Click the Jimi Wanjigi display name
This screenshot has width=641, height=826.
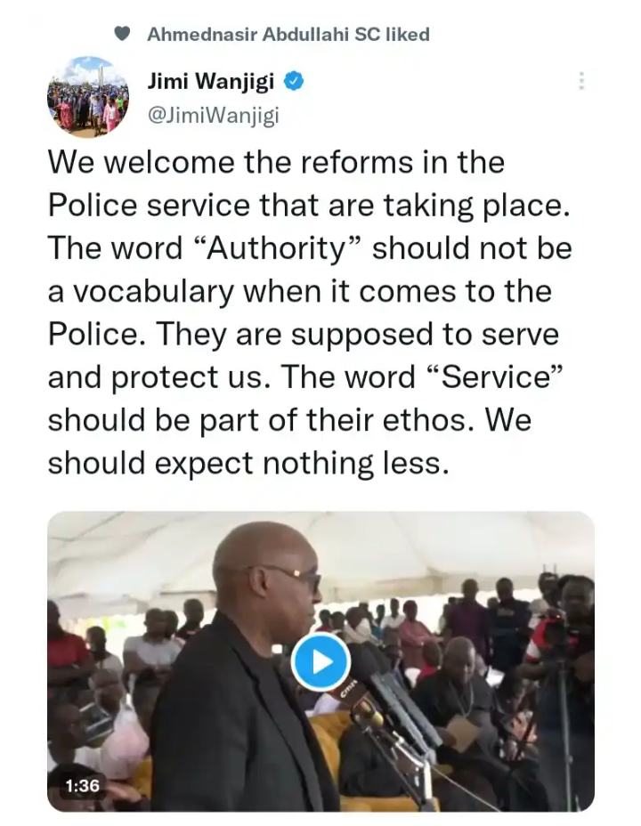tap(211, 82)
